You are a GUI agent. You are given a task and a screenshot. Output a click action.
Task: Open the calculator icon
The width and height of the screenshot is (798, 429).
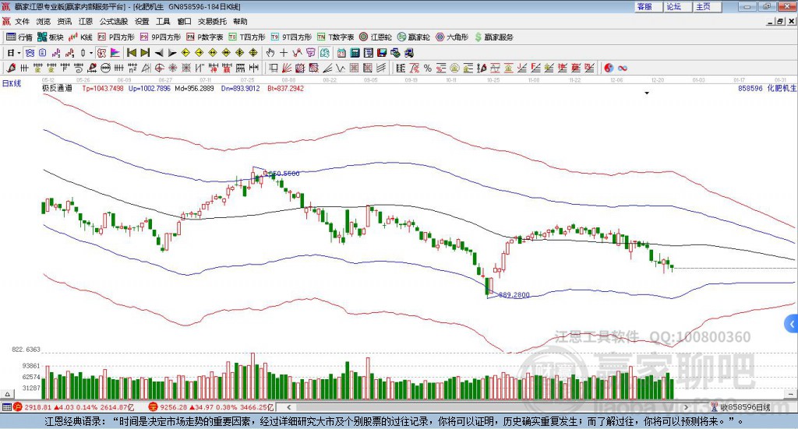355,53
